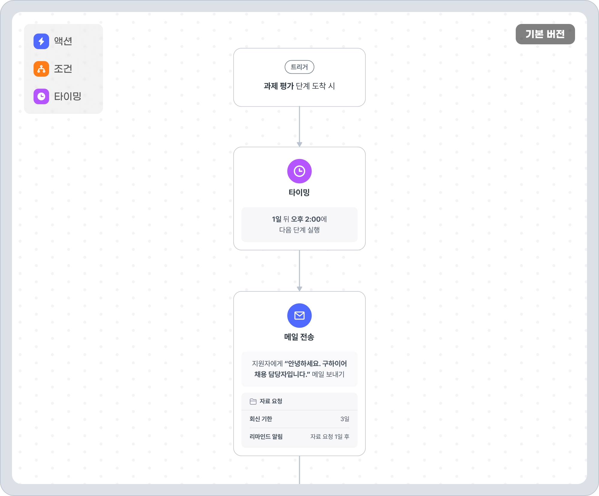Viewport: 599px width, 496px height.
Task: Click the 메일 전송 node title
Action: (299, 337)
